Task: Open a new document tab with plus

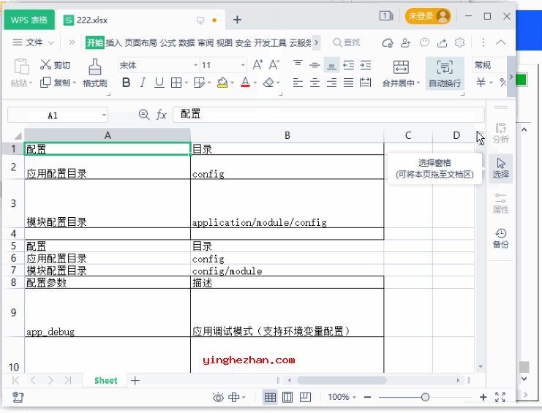Action: coord(237,20)
